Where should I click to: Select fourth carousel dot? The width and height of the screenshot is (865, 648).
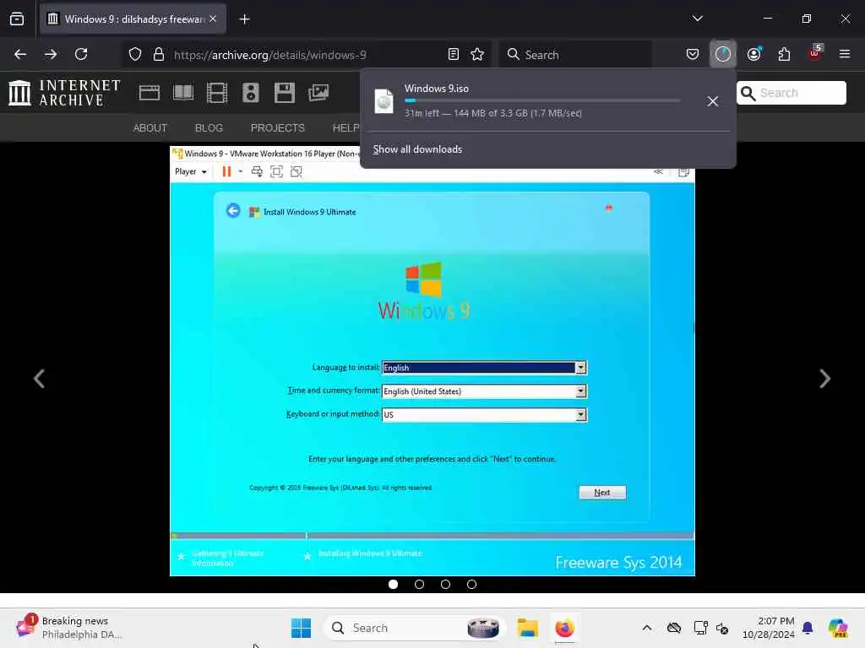[x=471, y=585]
